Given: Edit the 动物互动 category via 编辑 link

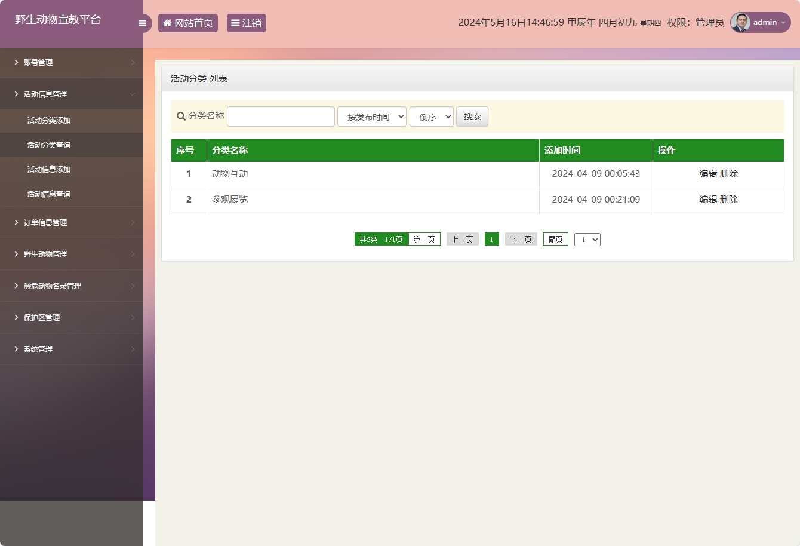Looking at the screenshot, I should [x=707, y=173].
